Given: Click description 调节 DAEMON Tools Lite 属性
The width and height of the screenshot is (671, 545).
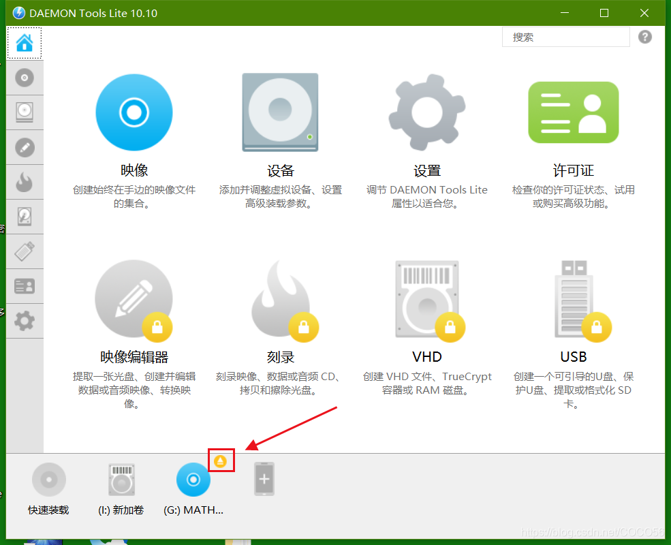Looking at the screenshot, I should pos(426,196).
